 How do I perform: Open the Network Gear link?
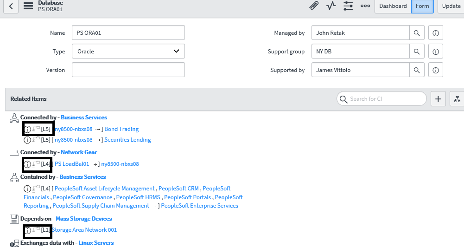point(79,152)
